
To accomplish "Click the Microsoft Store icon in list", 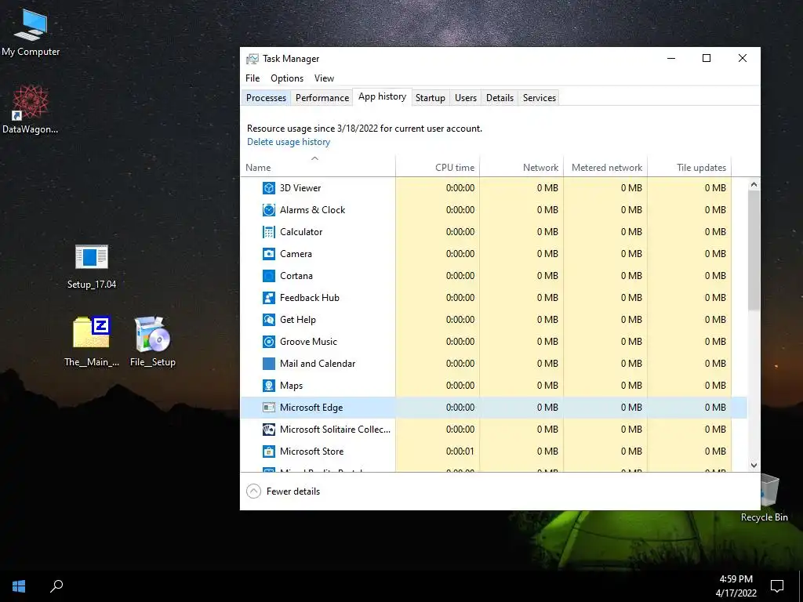I will (x=269, y=451).
